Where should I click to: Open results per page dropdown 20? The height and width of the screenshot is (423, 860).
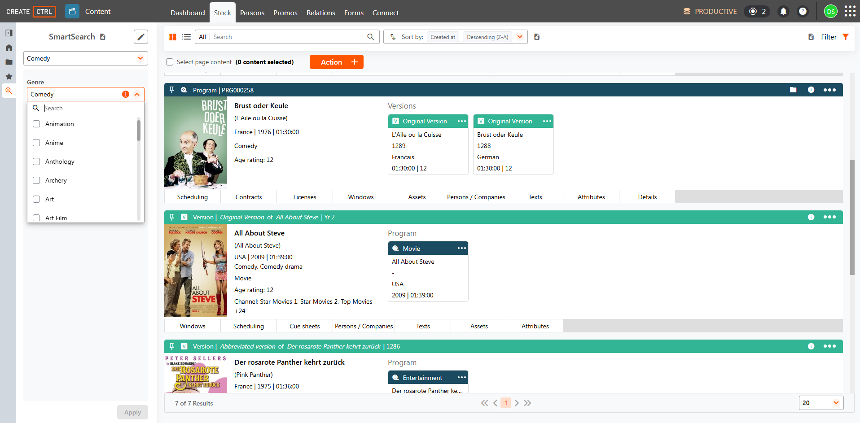(821, 403)
